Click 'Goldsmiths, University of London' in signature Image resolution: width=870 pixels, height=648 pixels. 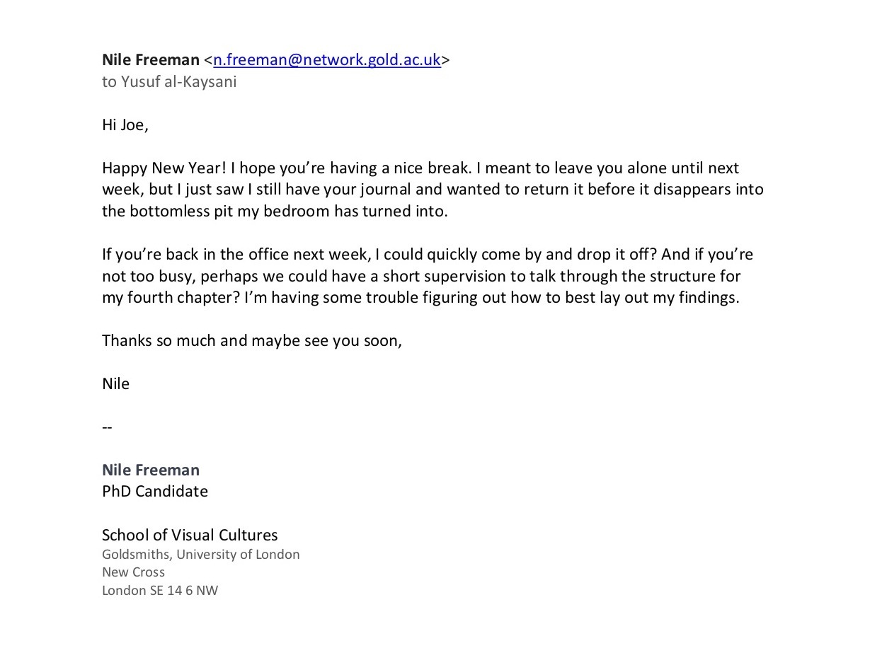tap(200, 555)
